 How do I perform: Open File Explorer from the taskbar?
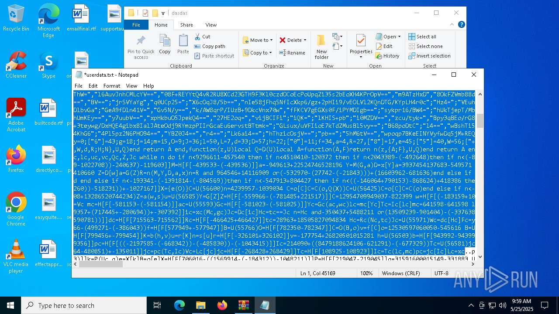click(x=200, y=305)
